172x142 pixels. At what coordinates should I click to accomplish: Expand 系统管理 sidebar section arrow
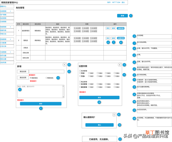point(10,11)
